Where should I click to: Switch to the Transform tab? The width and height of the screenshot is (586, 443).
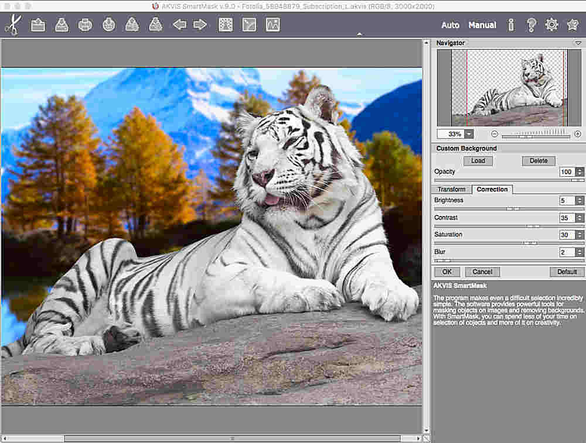tap(451, 190)
